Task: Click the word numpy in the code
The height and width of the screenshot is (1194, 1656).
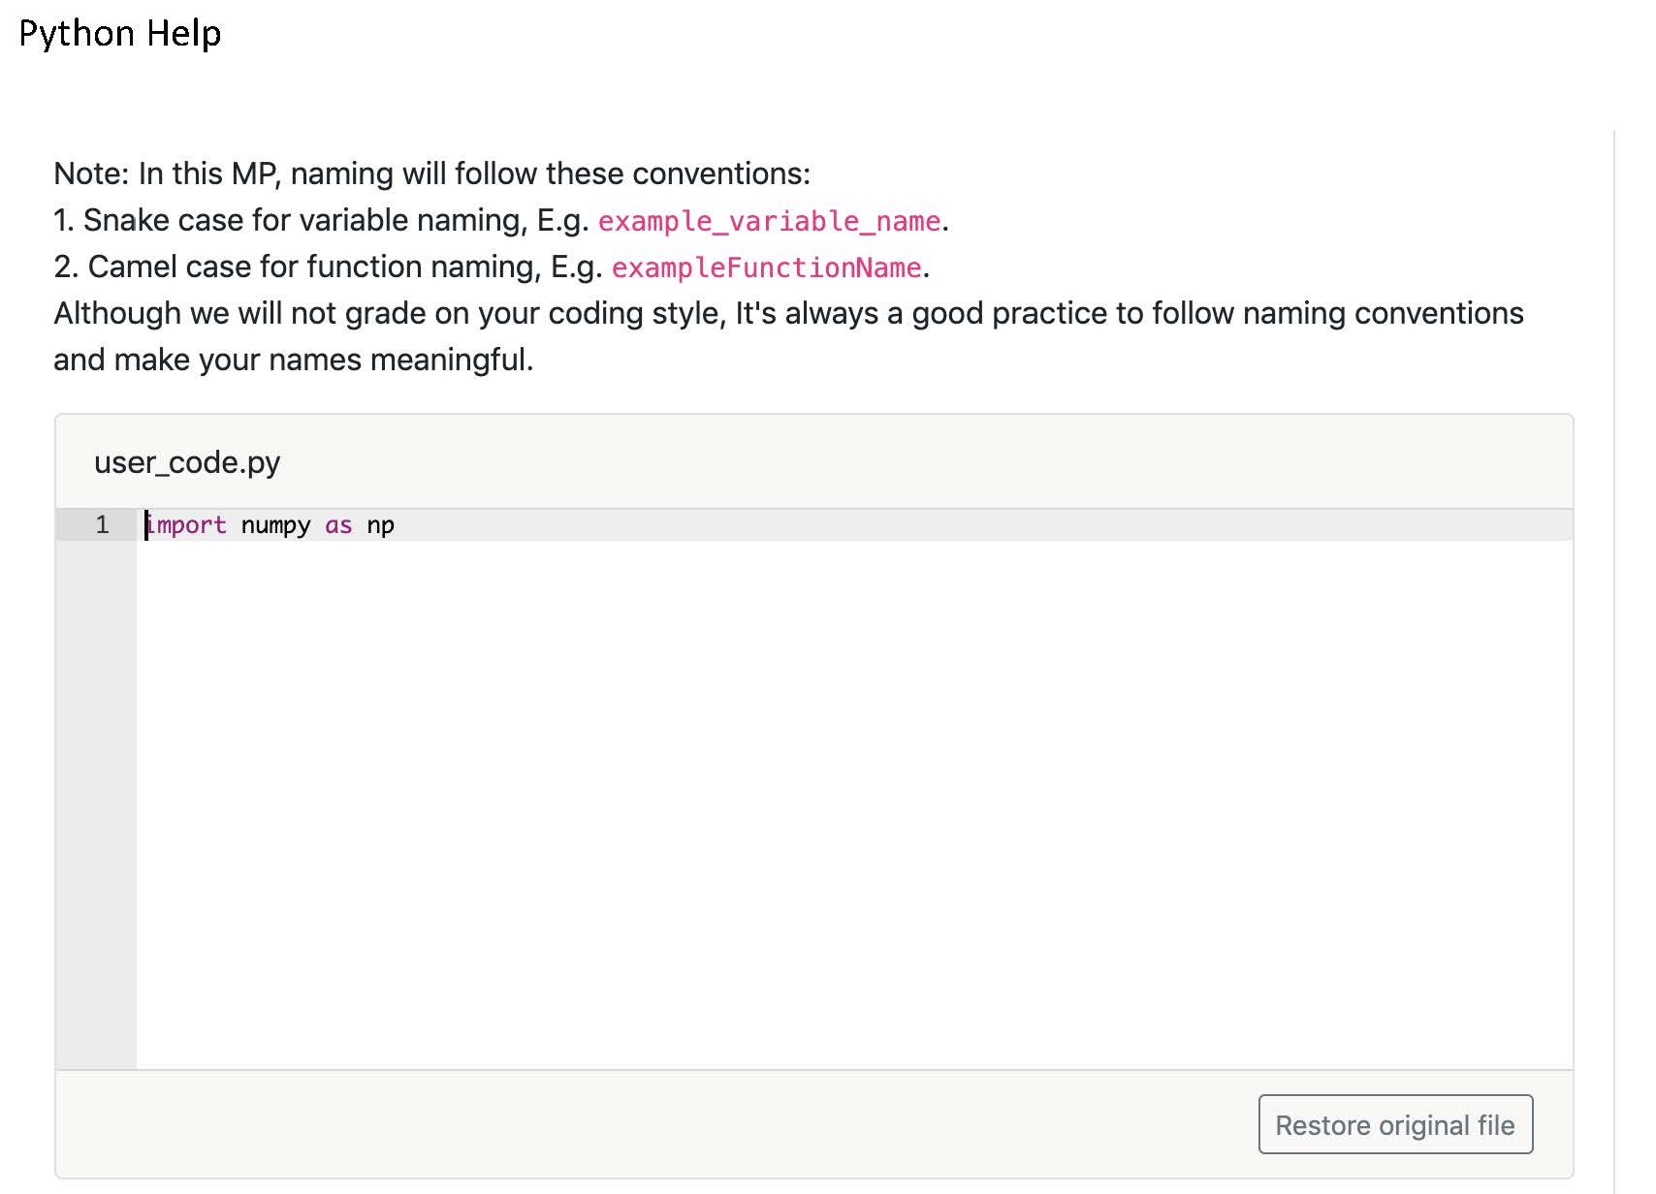Action: pos(275,525)
